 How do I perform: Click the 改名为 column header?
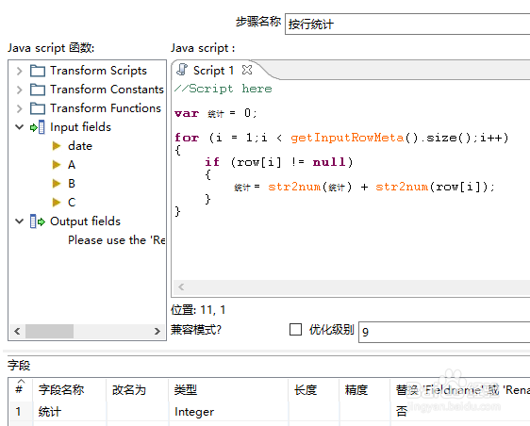click(x=129, y=390)
